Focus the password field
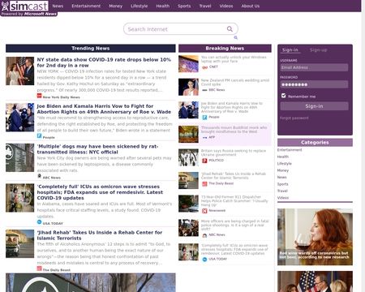 (x=314, y=84)
